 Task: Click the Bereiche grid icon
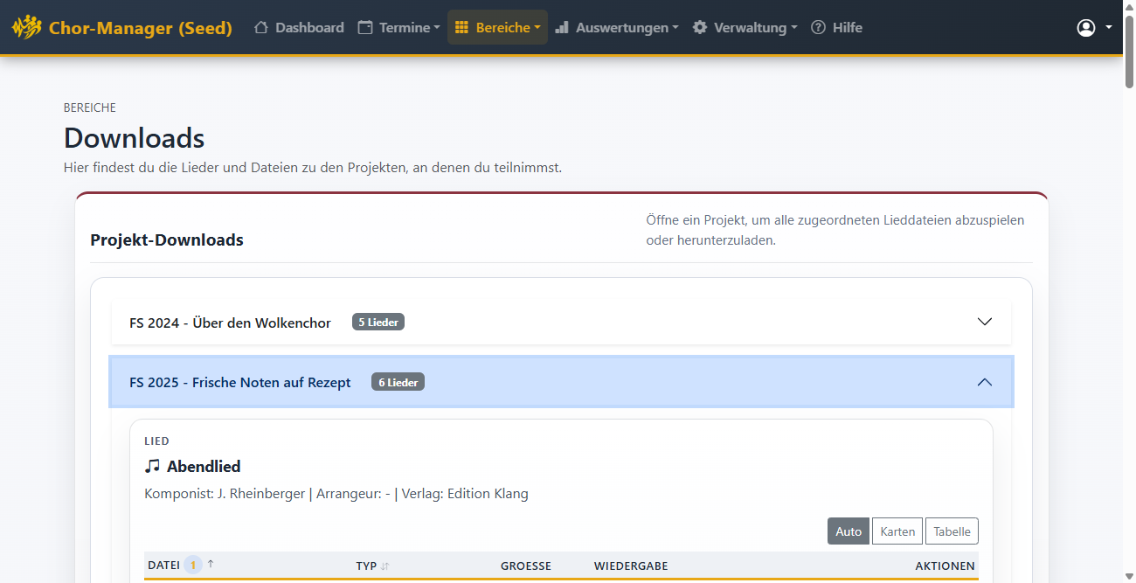[x=462, y=27]
